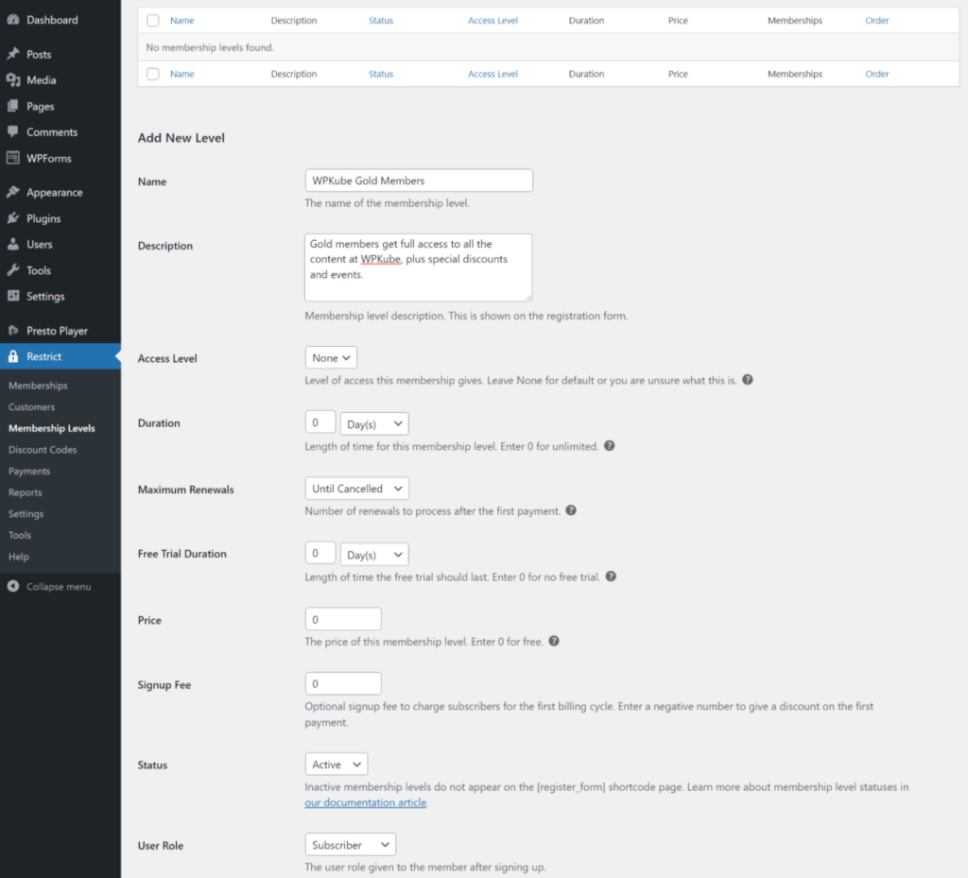Click the Appearance paintbrush icon
Image resolution: width=968 pixels, height=878 pixels.
click(x=13, y=192)
